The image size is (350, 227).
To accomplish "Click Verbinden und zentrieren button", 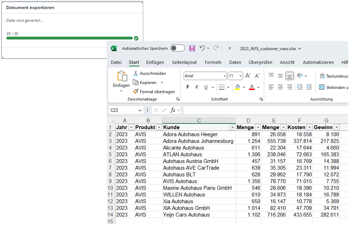I will point(333,87).
